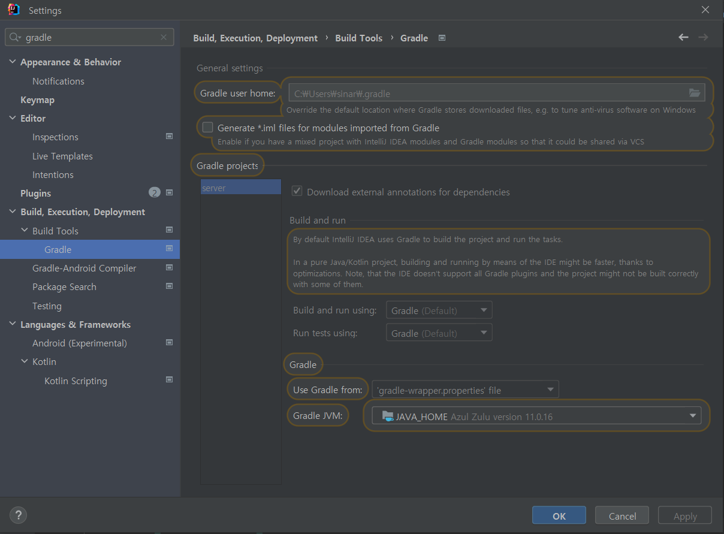Open Run tests using dropdown
Image resolution: width=724 pixels, height=534 pixels.
[439, 333]
